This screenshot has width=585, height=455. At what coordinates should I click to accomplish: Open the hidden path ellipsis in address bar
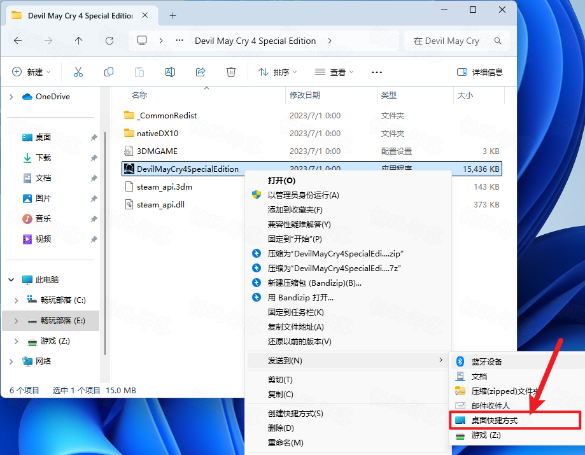tap(180, 40)
